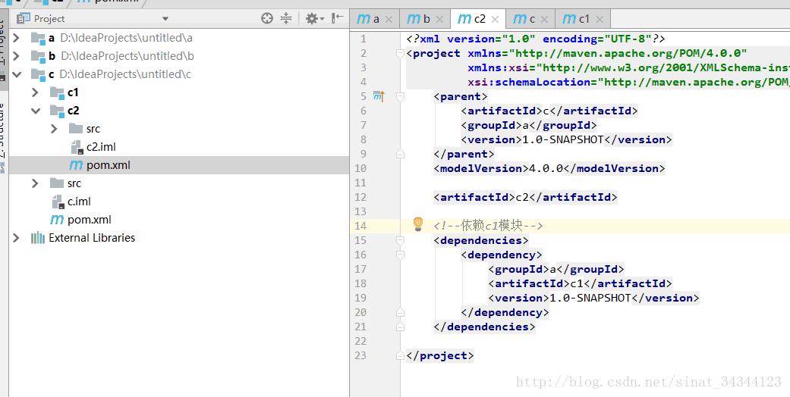Viewport: 790px width, 397px height.
Task: Expand module a in project tree
Action: (16, 38)
